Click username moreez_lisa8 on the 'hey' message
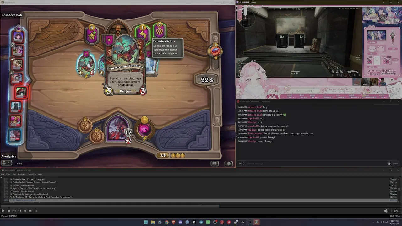Screen dimensions: 402x226 [255, 107]
